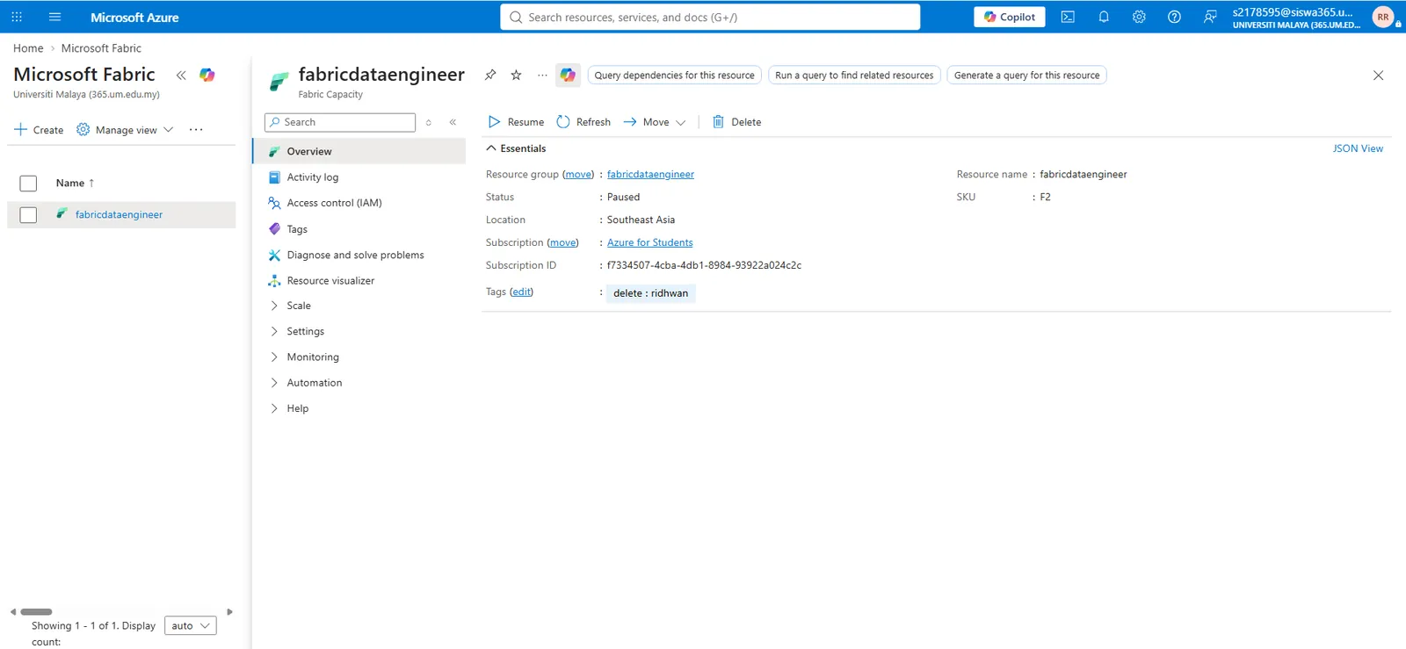Open the Move dropdown
The image size is (1406, 649).
tap(655, 122)
